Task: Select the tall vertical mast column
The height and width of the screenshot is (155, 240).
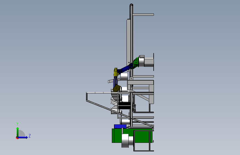Action: (131, 46)
